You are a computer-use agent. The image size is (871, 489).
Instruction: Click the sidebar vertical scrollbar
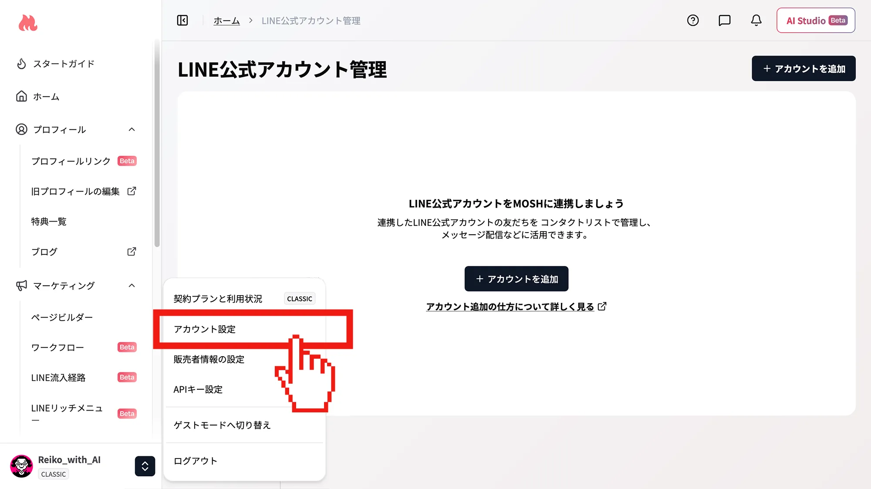point(157,144)
